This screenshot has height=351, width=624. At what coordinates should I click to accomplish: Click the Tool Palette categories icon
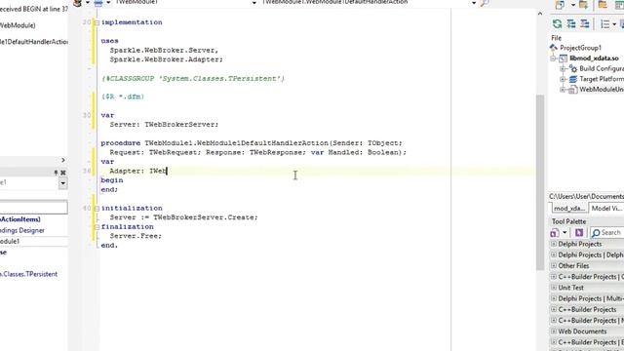(x=555, y=233)
